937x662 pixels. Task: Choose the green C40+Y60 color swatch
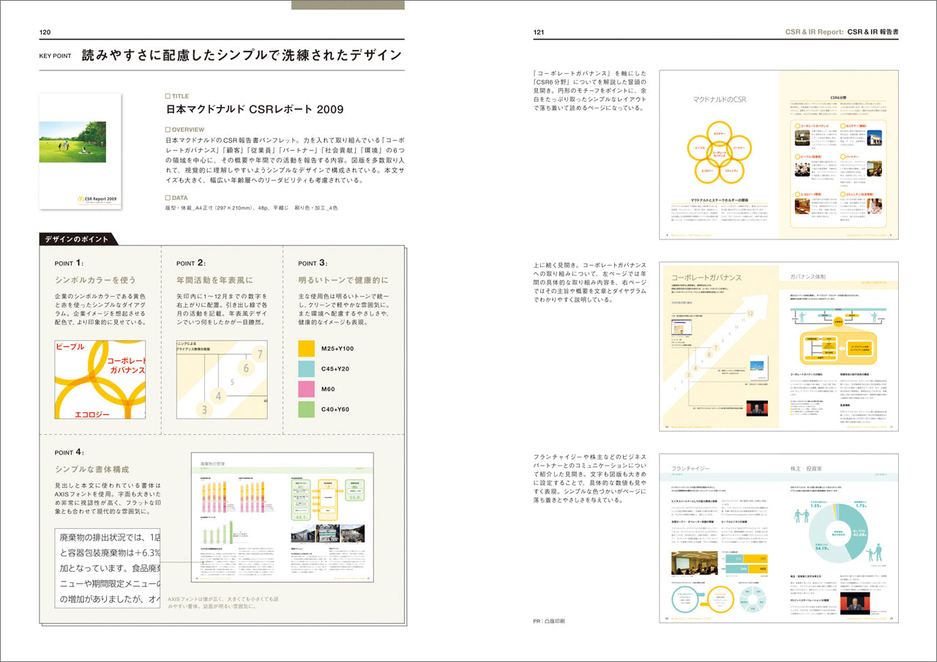[x=307, y=410]
